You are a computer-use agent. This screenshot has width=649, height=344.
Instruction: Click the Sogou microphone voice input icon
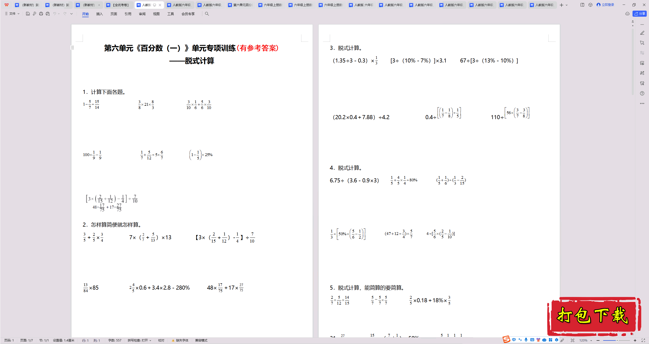click(x=526, y=340)
